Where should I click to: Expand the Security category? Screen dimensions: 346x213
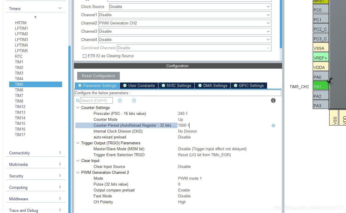[60, 176]
